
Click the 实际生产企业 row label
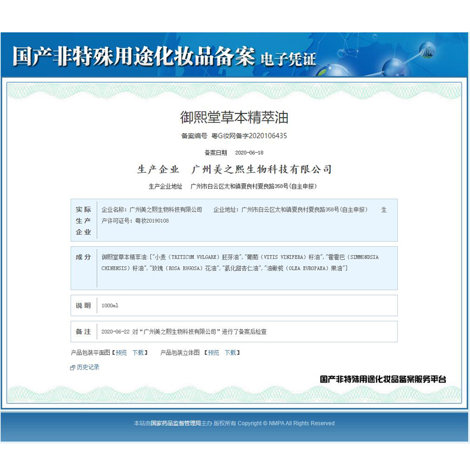83,220
